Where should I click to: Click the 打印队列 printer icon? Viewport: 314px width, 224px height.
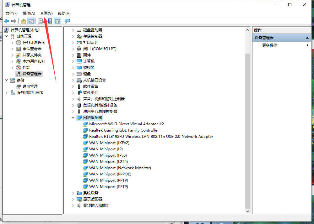pos(79,43)
